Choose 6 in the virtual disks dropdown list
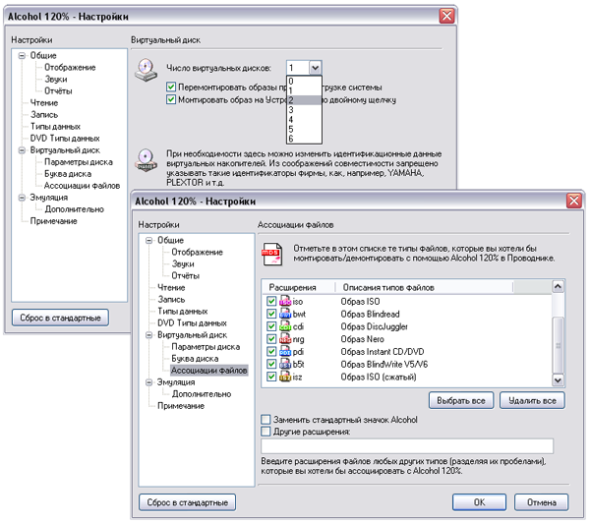Viewport: 590px width, 524px height. pyautogui.click(x=304, y=139)
